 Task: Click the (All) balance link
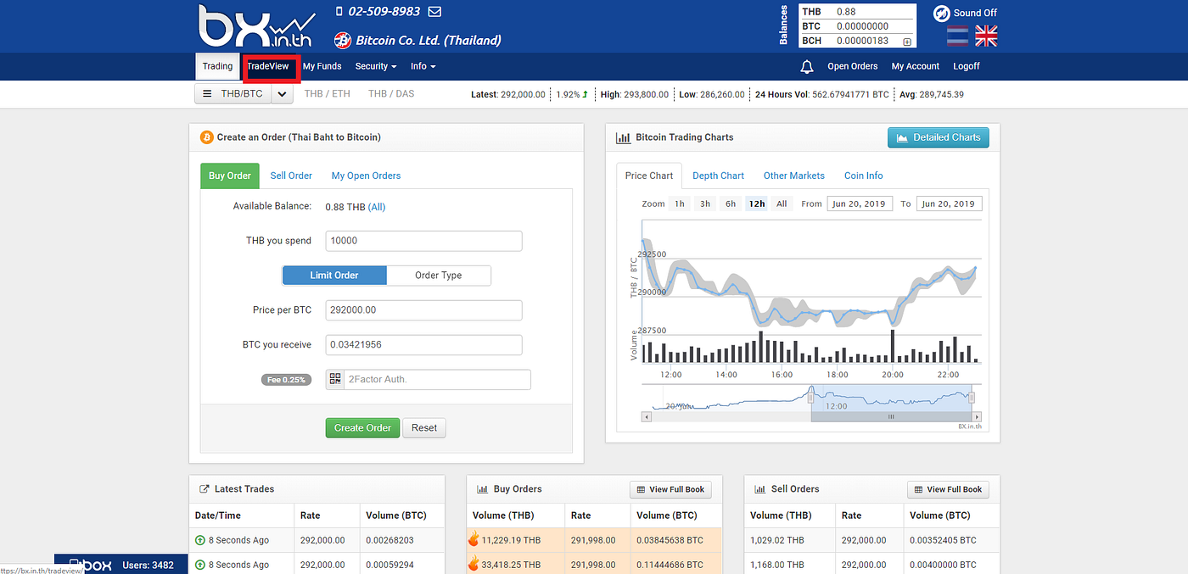coord(376,207)
